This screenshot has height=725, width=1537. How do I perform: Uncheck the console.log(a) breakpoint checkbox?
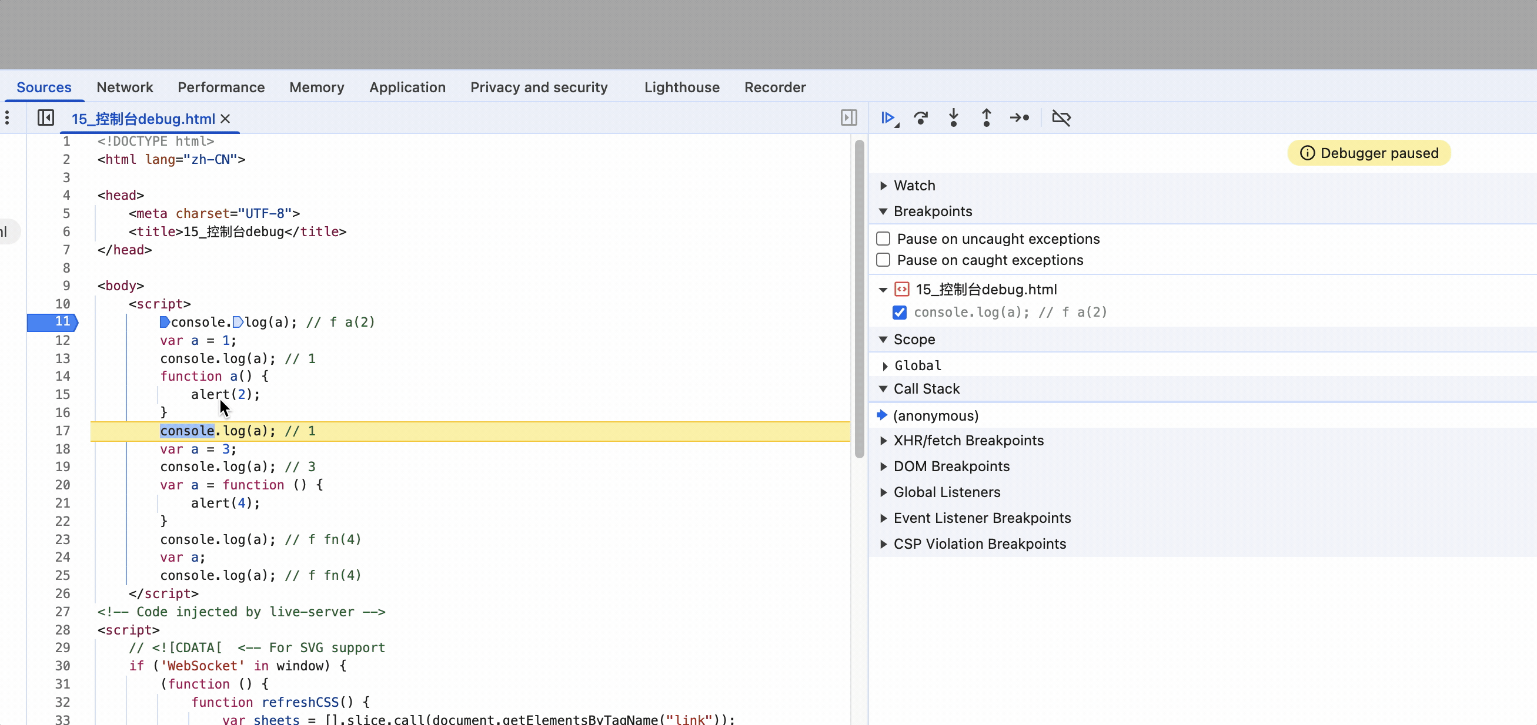pyautogui.click(x=899, y=313)
